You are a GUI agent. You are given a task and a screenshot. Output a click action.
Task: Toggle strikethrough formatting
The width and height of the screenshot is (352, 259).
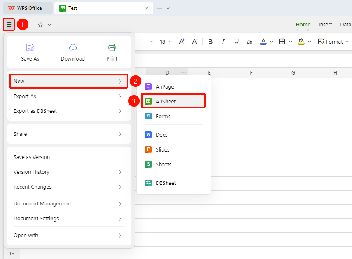pos(250,42)
